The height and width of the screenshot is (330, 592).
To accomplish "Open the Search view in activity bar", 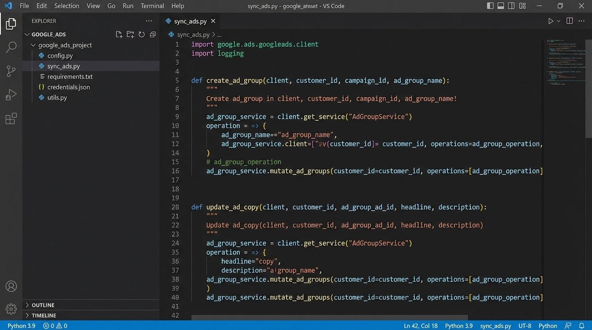I will (x=11, y=47).
